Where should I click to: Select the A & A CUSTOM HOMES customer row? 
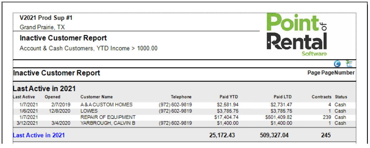pyautogui.click(x=106, y=105)
